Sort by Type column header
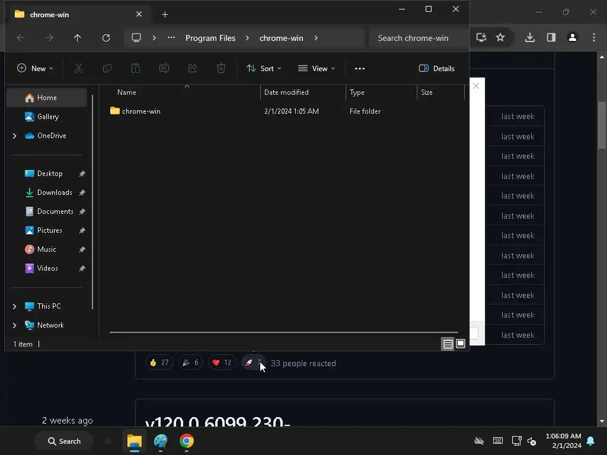607x455 pixels. coord(357,92)
